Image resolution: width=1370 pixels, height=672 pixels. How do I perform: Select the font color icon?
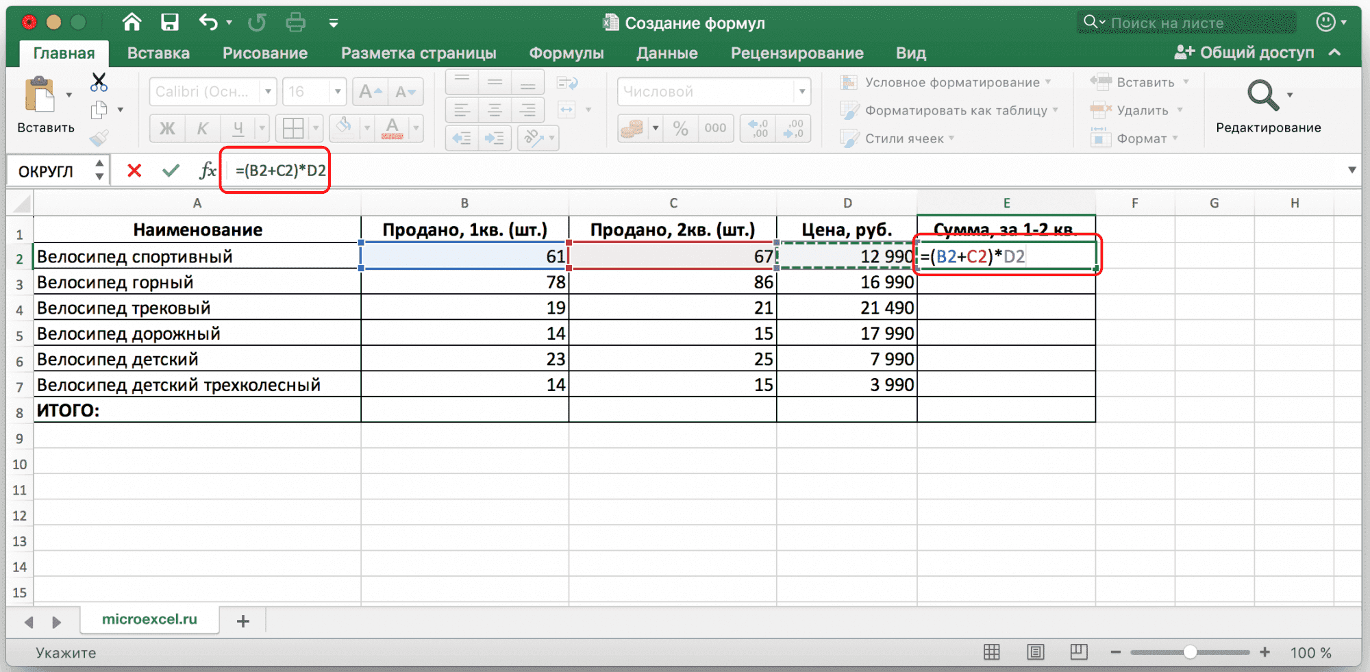click(392, 127)
